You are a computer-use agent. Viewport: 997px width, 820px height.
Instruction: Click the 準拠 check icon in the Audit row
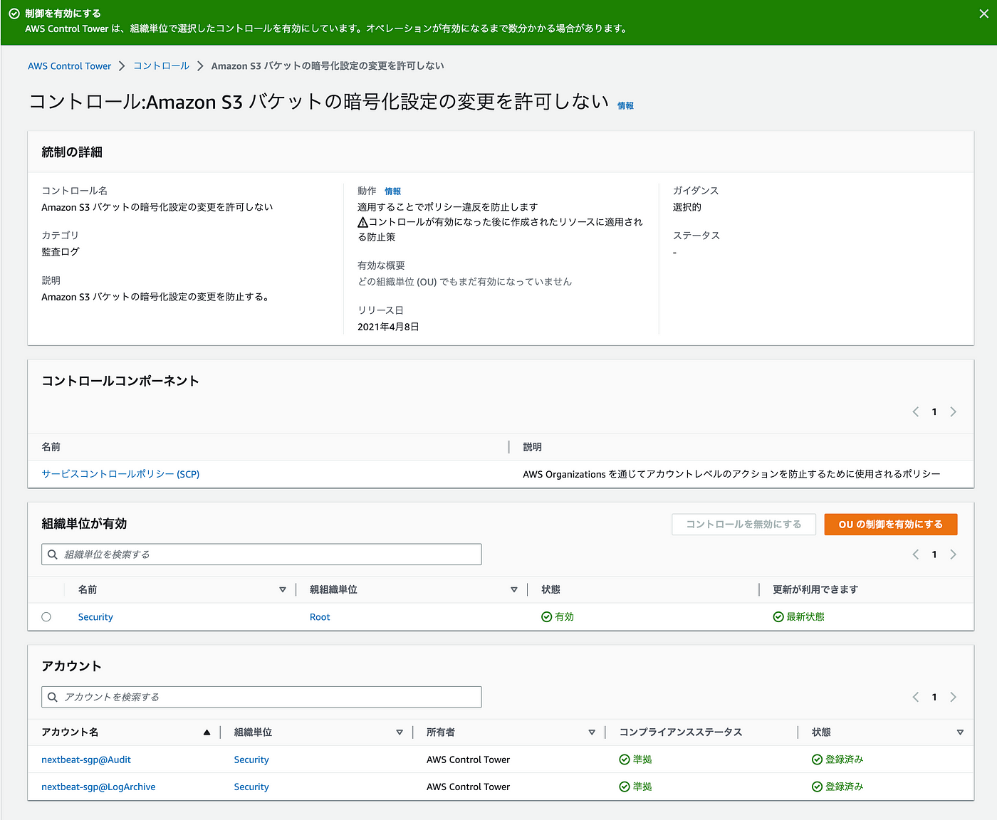[x=625, y=759]
